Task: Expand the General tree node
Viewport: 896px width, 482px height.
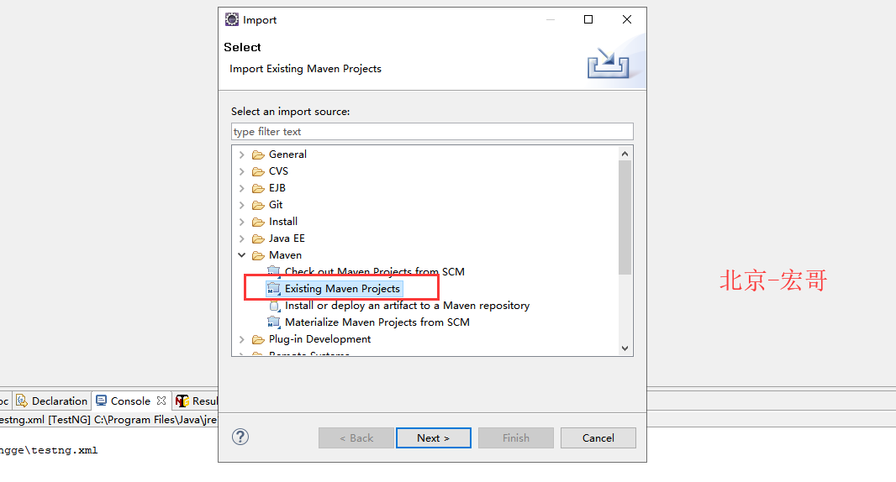Action: pos(242,155)
